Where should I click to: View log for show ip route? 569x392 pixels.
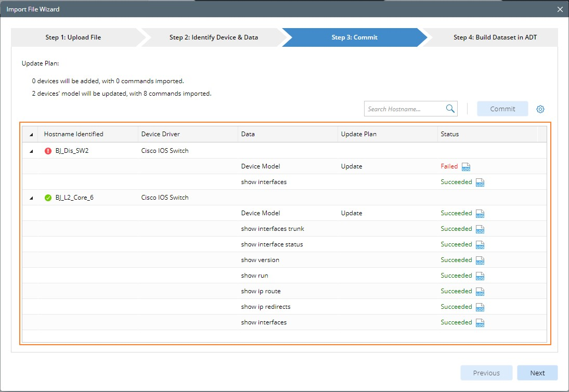pos(480,292)
